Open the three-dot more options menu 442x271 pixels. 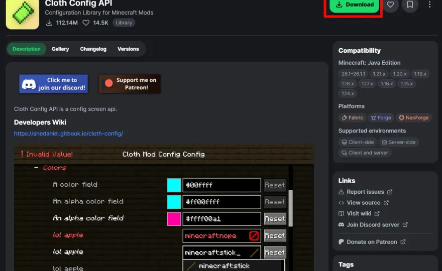pos(429,5)
